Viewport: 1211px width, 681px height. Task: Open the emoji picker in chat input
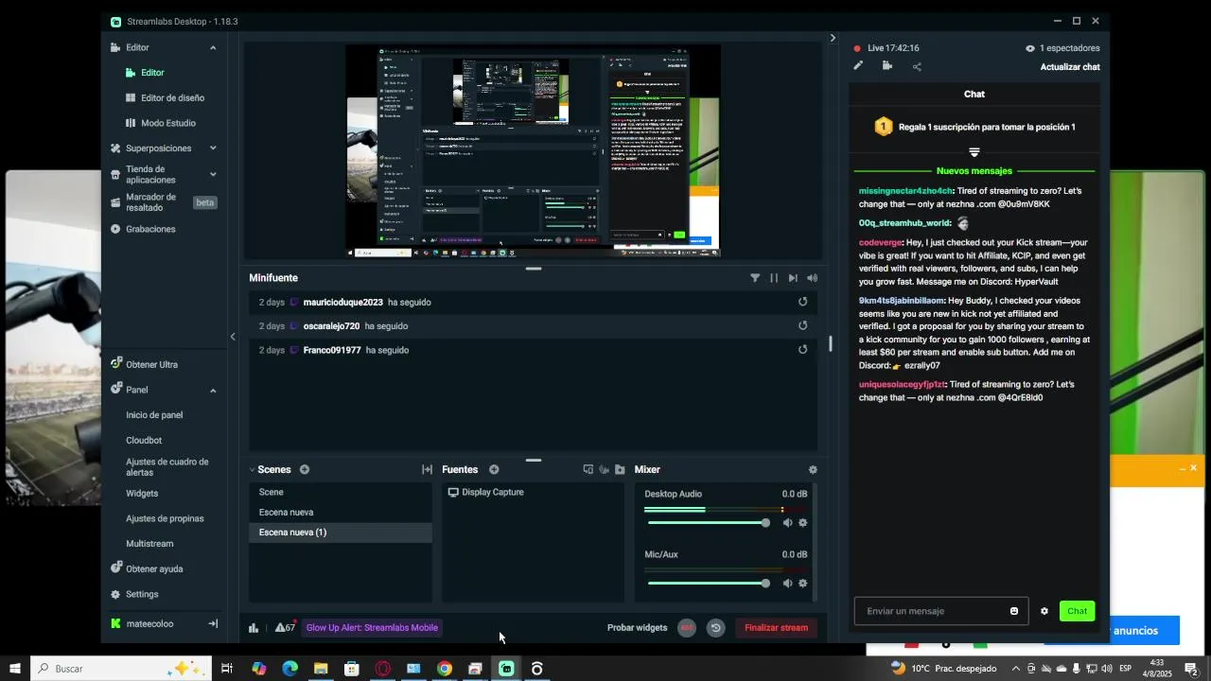[x=1014, y=611]
